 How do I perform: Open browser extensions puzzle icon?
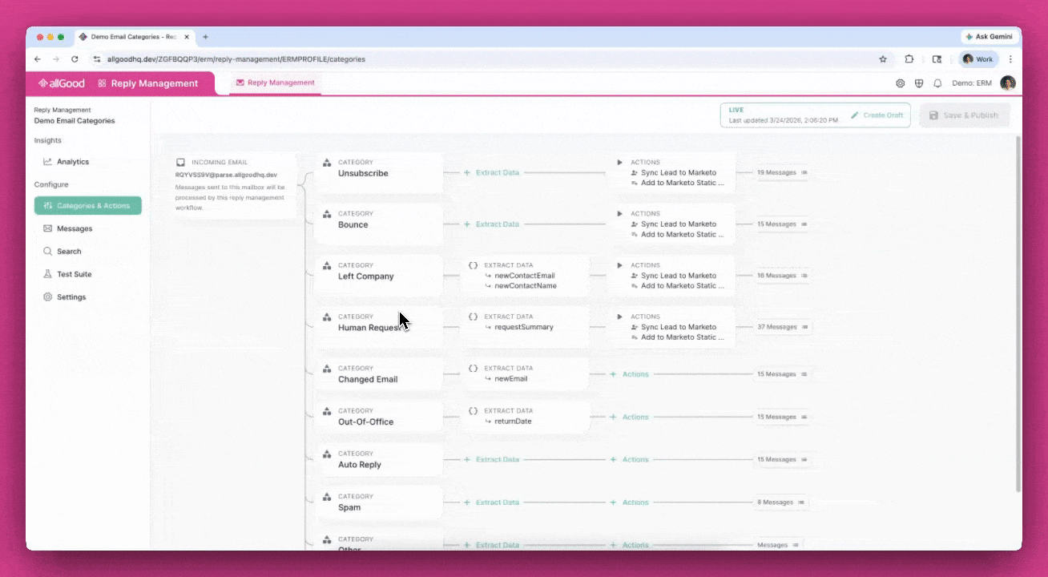point(909,59)
